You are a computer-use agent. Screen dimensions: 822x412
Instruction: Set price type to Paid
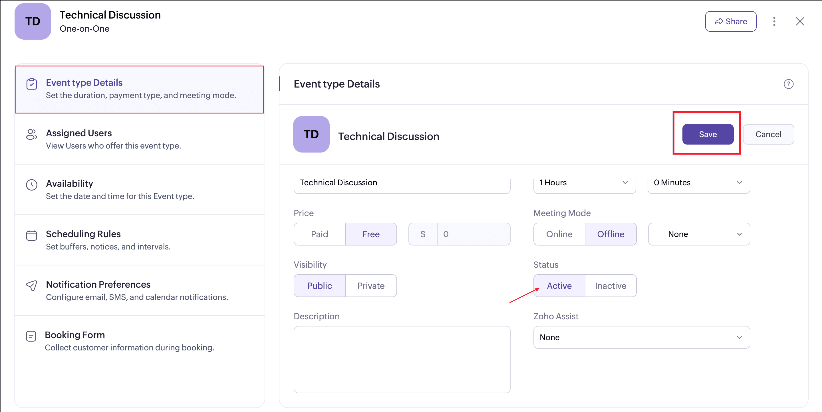coord(319,234)
